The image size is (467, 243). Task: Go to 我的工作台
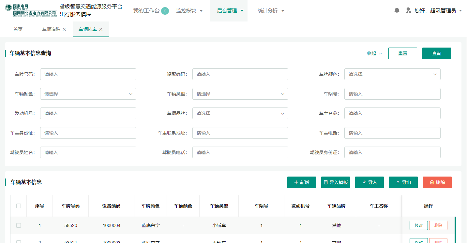point(146,11)
